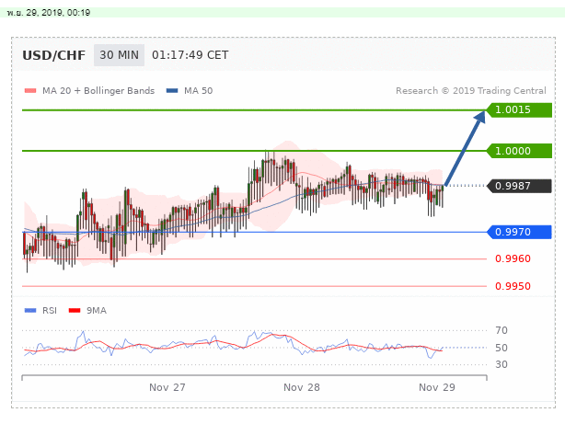
Task: Click the USD/CHF pair title
Action: tap(54, 55)
